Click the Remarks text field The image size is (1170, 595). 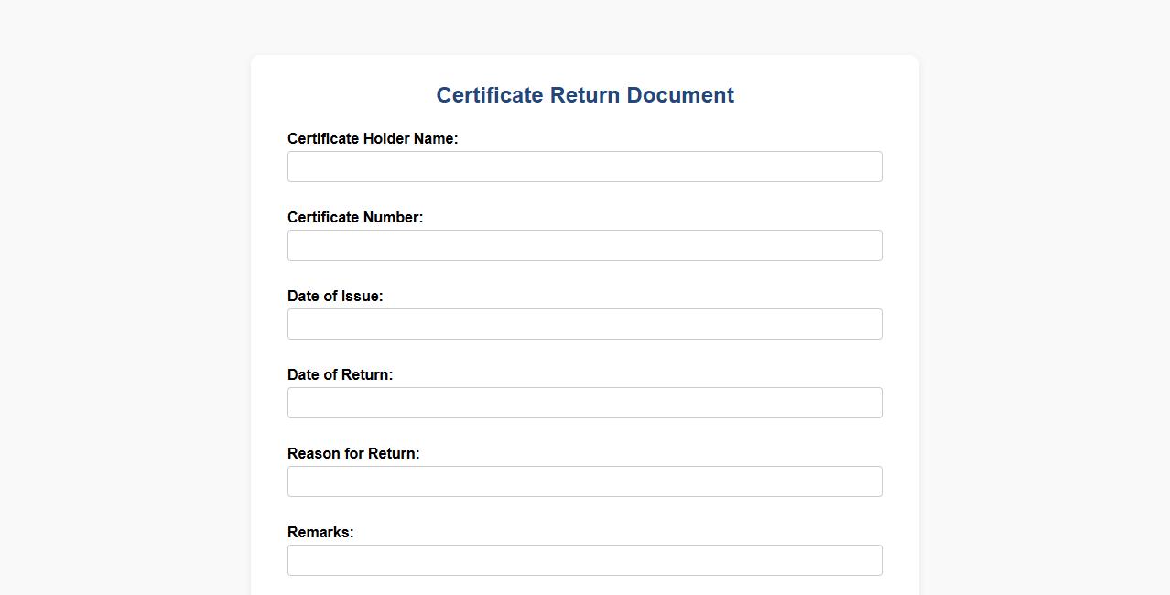[x=584, y=560]
